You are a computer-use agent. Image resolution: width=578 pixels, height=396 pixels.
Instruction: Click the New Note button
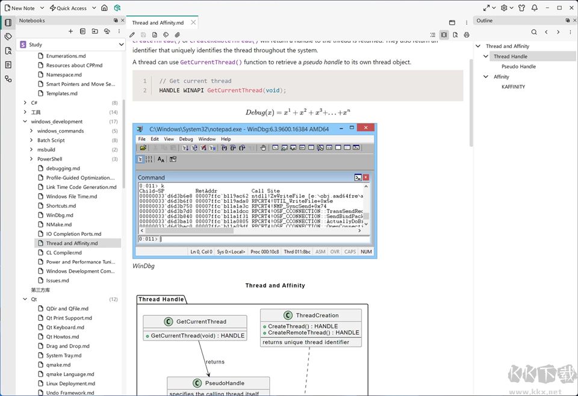[x=19, y=8]
